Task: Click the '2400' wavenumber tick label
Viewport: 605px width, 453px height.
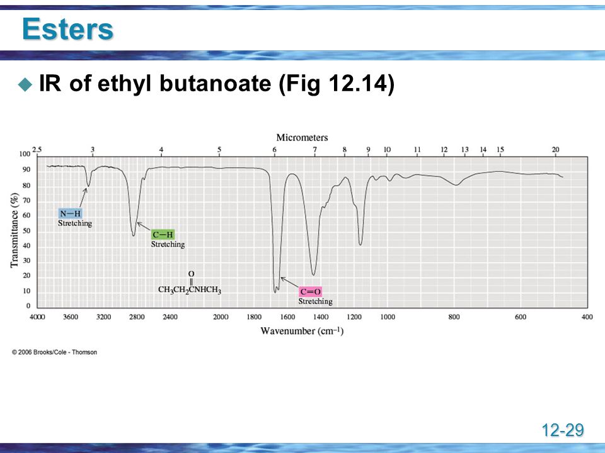Action: pyautogui.click(x=170, y=317)
